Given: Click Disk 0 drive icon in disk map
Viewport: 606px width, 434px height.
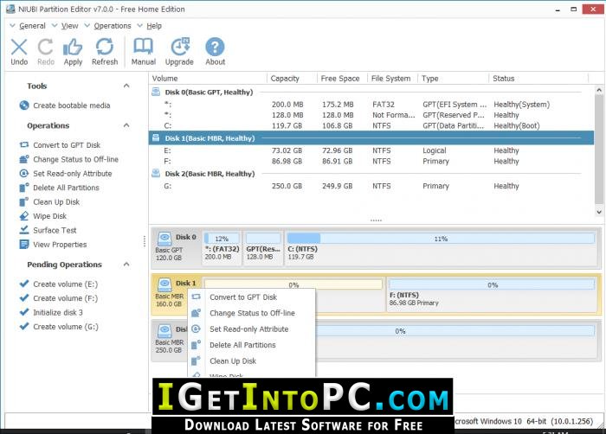Looking at the screenshot, I should (164, 239).
